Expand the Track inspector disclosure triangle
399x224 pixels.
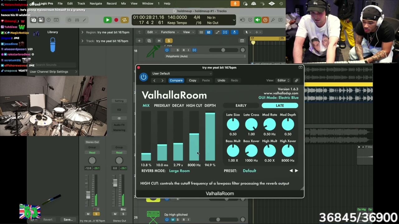82,41
